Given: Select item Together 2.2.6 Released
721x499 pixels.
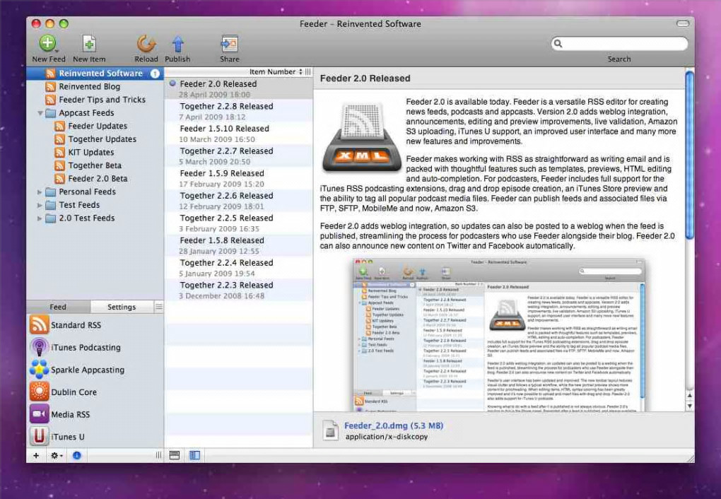Looking at the screenshot, I should (x=238, y=201).
